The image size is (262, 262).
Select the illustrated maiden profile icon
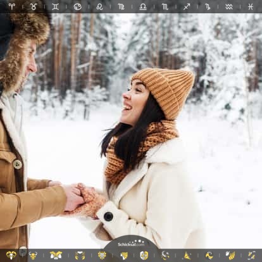point(124,256)
